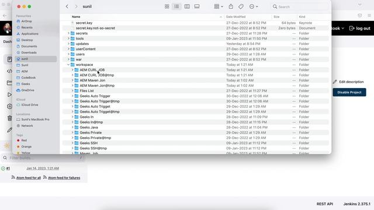
Task: Expand the war folder
Action: [x=68, y=60]
